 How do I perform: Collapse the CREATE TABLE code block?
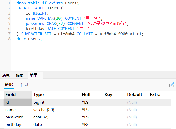(x=14, y=8)
